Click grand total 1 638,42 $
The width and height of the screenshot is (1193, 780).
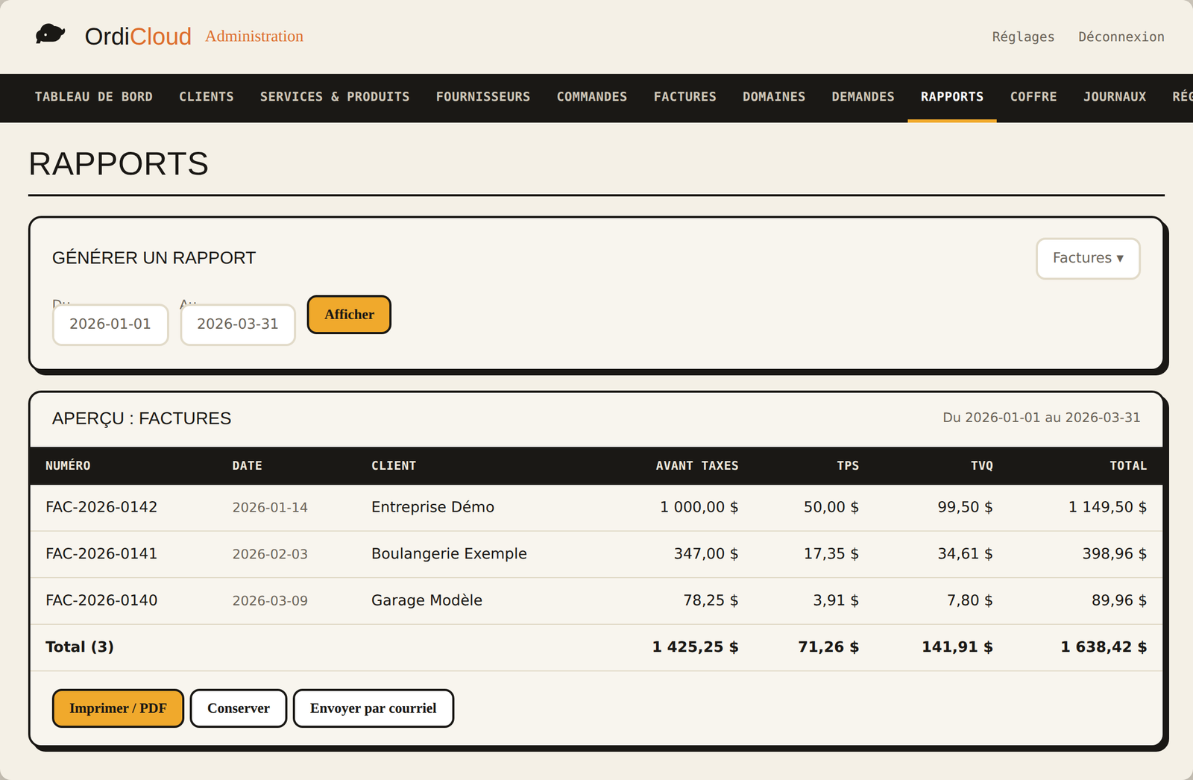point(1104,647)
